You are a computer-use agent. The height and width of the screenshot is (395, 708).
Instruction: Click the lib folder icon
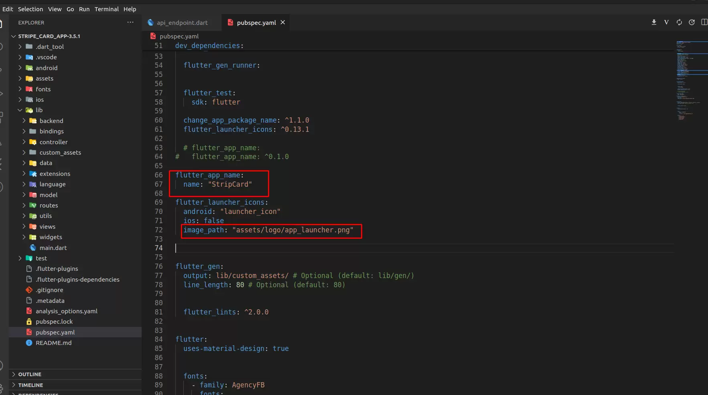click(29, 110)
